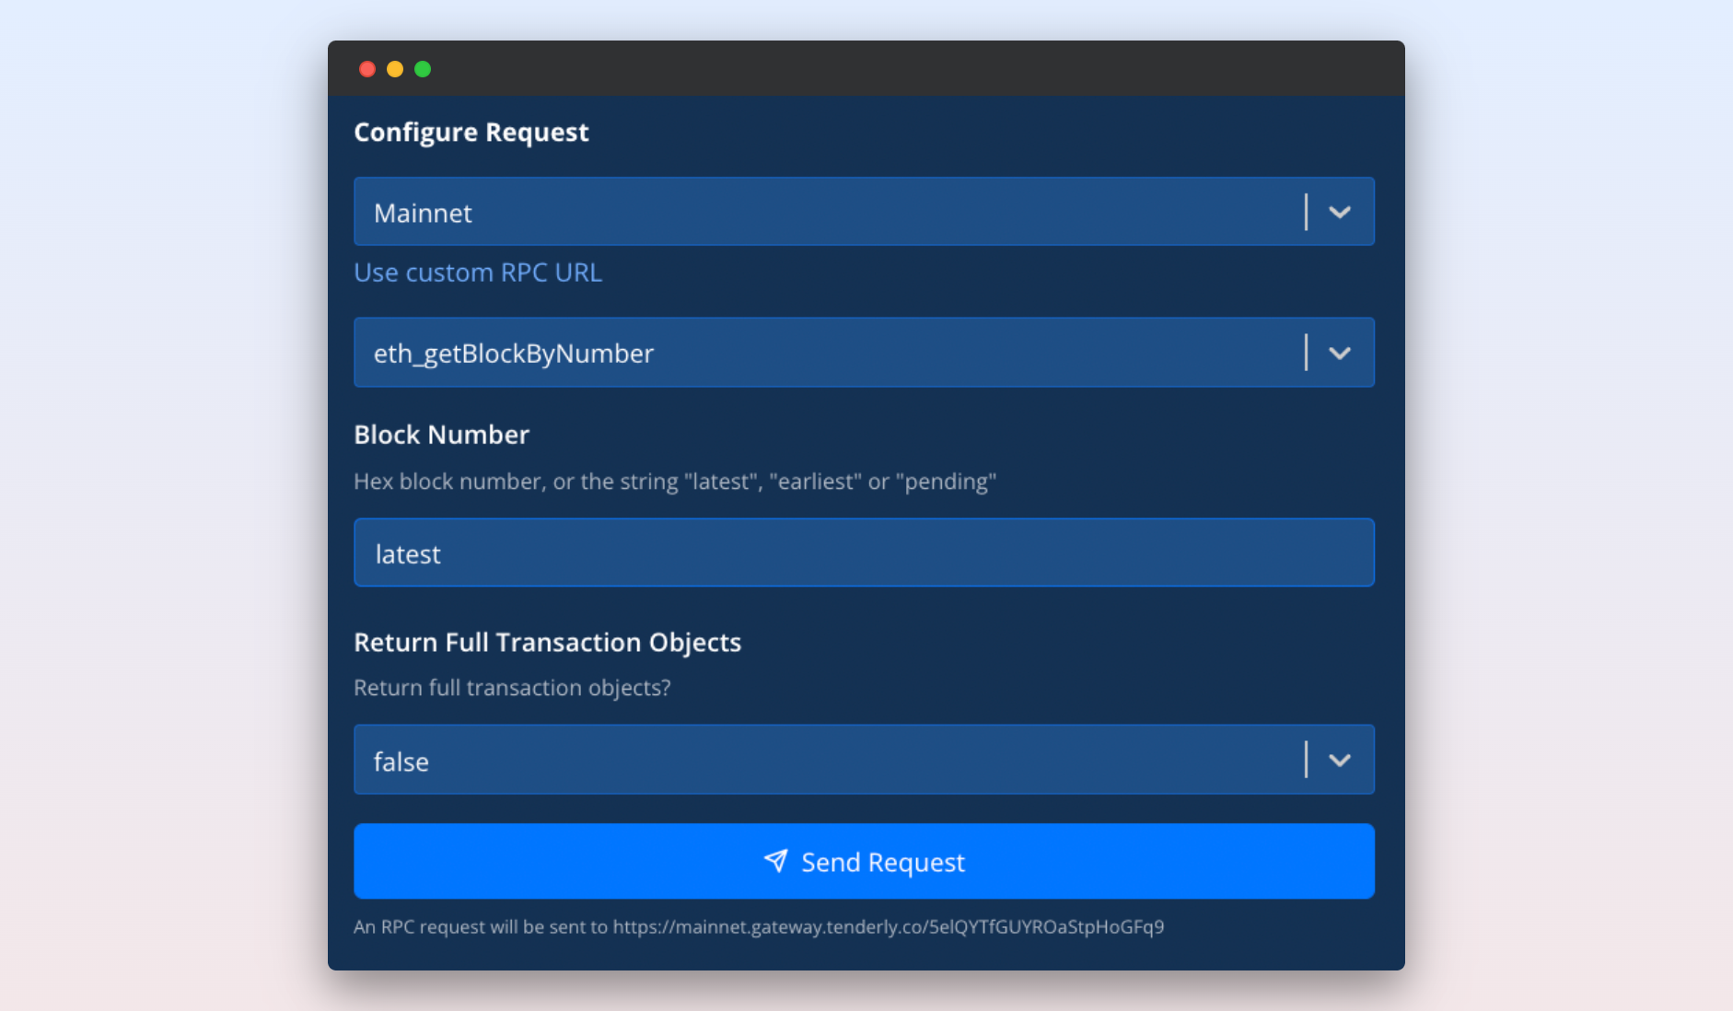The image size is (1733, 1011).
Task: Open the chevron beside the false value
Action: point(1340,761)
